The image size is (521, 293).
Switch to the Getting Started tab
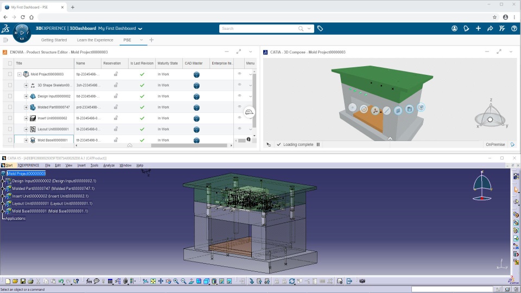54,40
